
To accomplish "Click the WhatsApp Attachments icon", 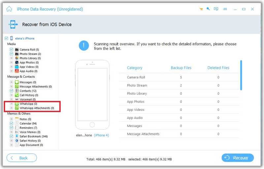I will (17, 108).
